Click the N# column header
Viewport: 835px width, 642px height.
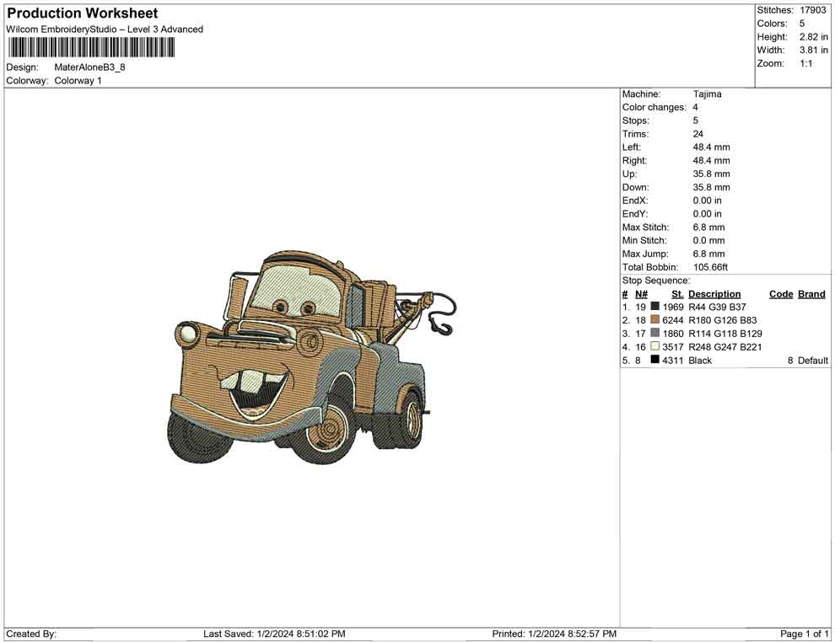(x=641, y=294)
